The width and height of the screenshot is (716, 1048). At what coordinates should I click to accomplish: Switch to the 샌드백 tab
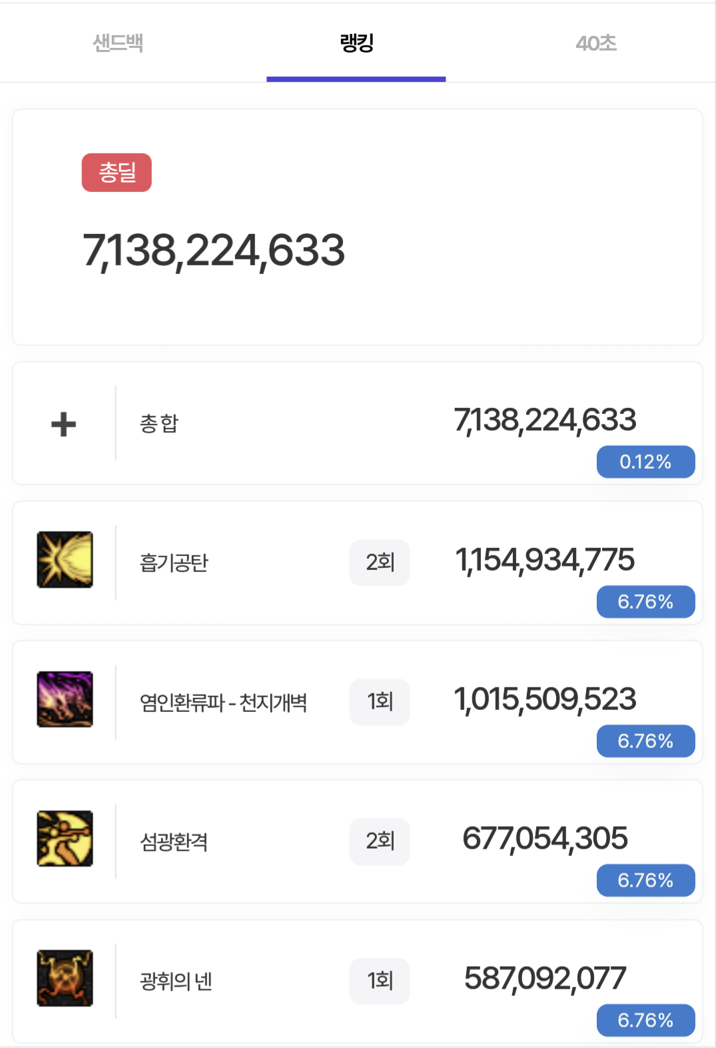click(x=118, y=43)
